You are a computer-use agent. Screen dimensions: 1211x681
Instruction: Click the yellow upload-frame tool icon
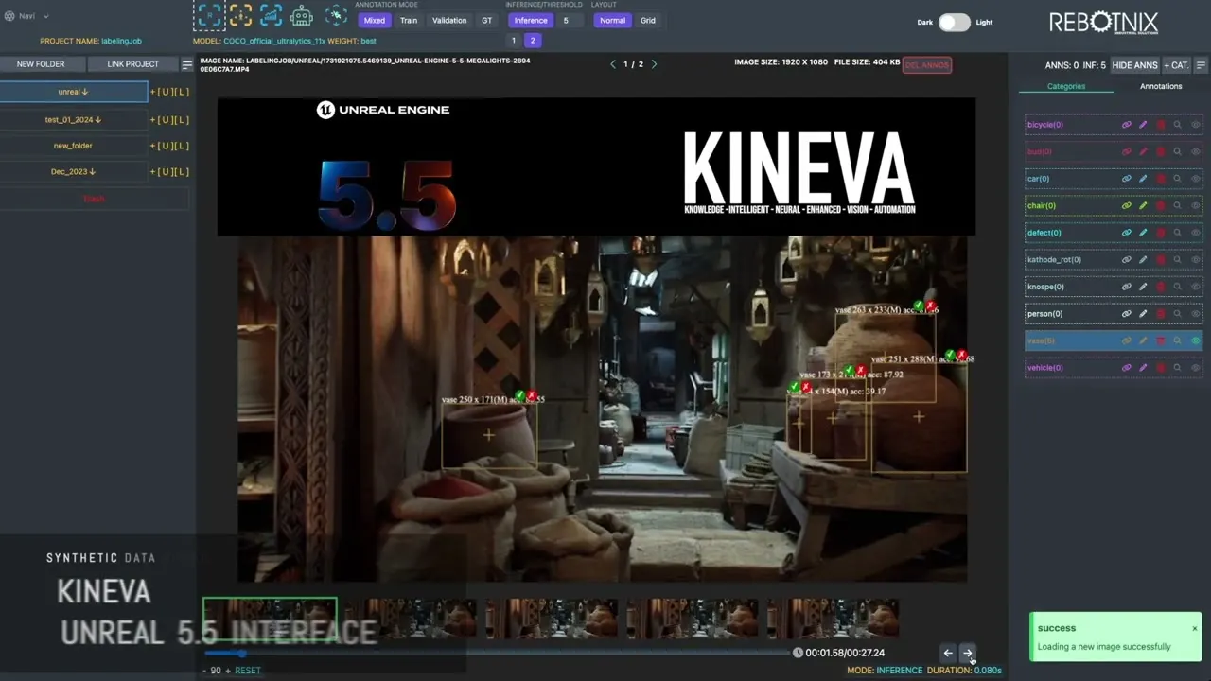pyautogui.click(x=240, y=15)
